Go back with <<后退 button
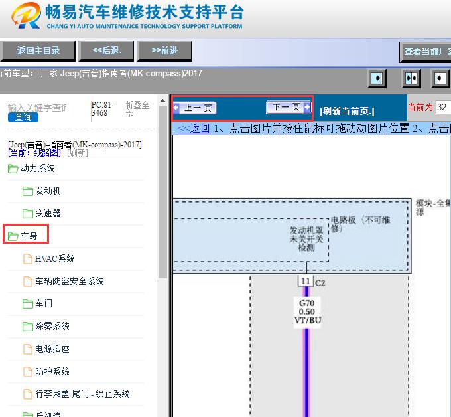Image resolution: width=451 pixels, height=417 pixels. coord(106,51)
